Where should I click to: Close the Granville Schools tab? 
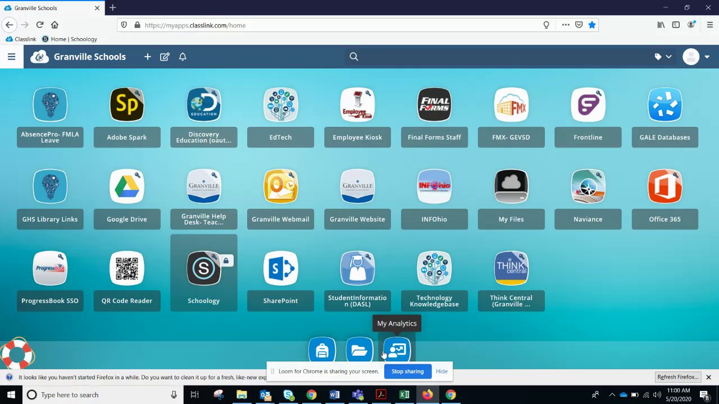click(x=97, y=8)
